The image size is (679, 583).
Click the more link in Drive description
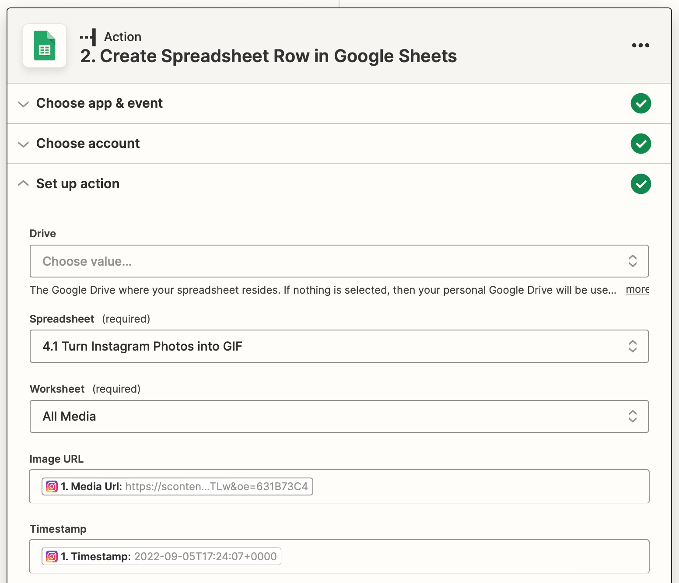(x=637, y=289)
